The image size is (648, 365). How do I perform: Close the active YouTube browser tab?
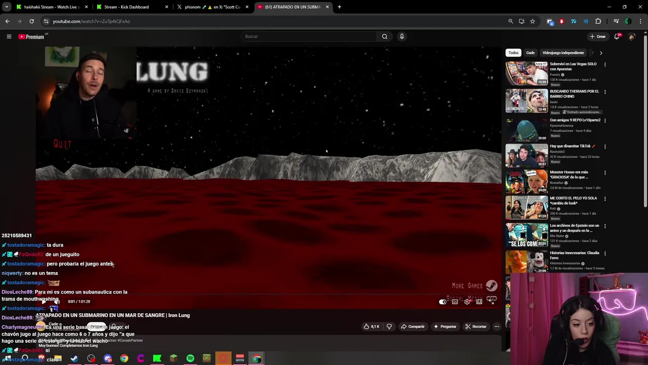(327, 7)
